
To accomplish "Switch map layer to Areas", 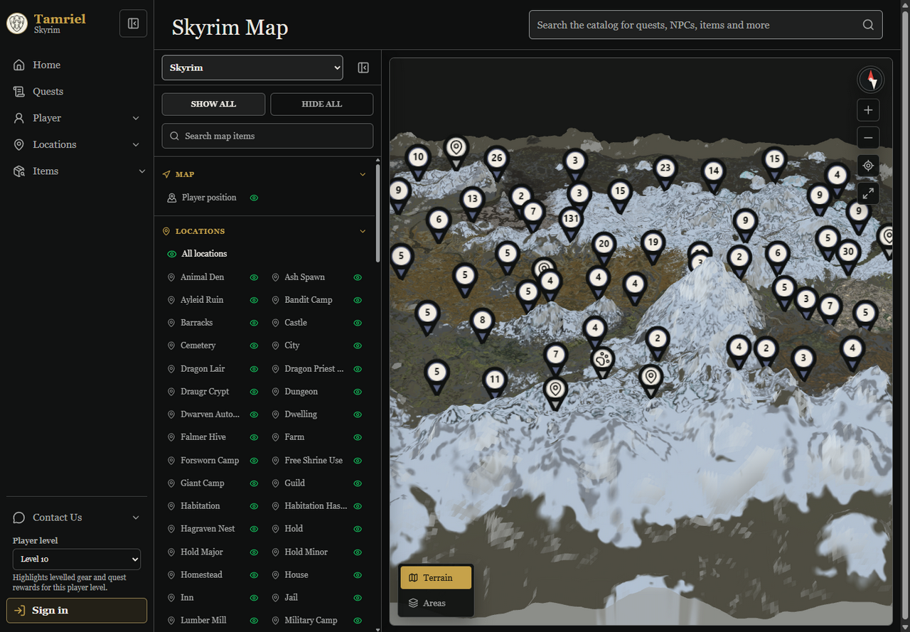I will pyautogui.click(x=436, y=603).
